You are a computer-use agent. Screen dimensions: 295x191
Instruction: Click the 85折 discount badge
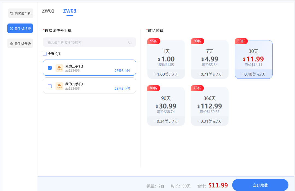(241, 41)
